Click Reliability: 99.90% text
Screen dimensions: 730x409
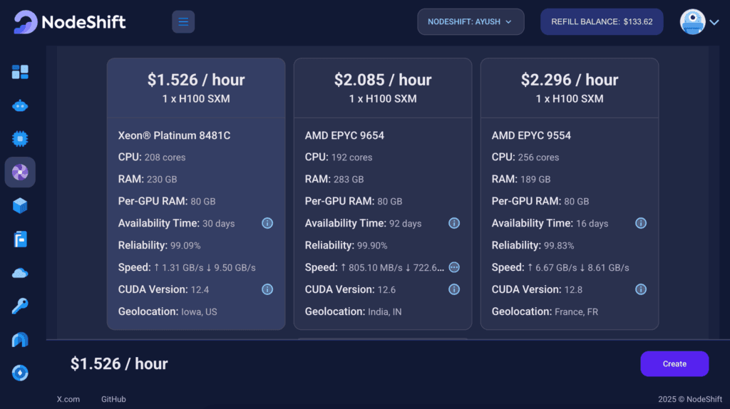click(346, 246)
